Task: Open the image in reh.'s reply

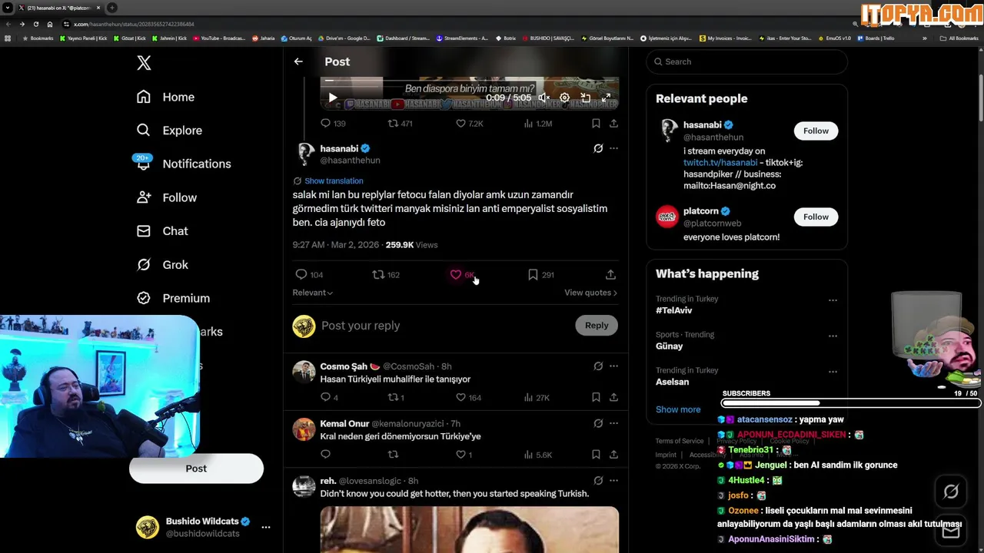Action: (x=470, y=529)
